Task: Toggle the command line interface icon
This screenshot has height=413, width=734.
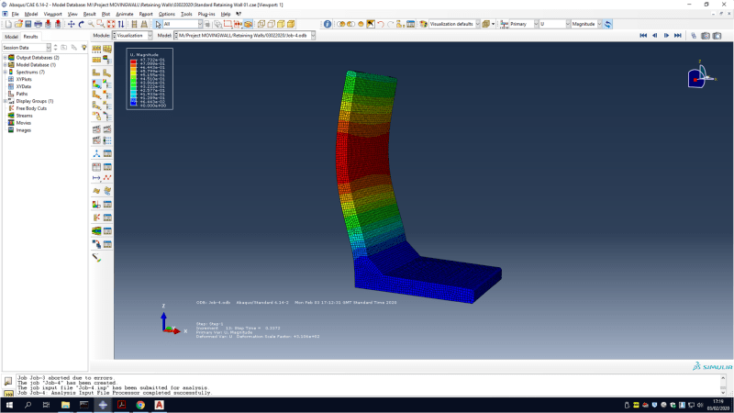Action: point(8,394)
